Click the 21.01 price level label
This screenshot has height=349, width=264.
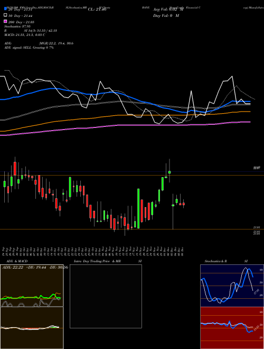point(257,227)
